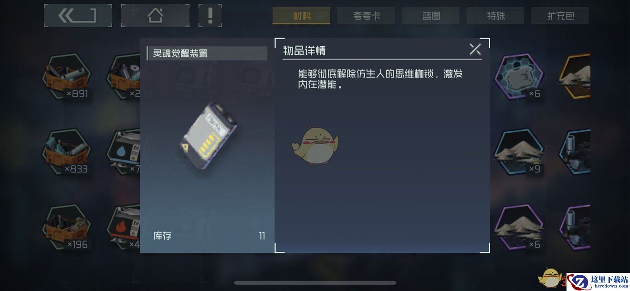Select the crate item with ×833
Viewport: 630px width, 291px height.
(66, 152)
